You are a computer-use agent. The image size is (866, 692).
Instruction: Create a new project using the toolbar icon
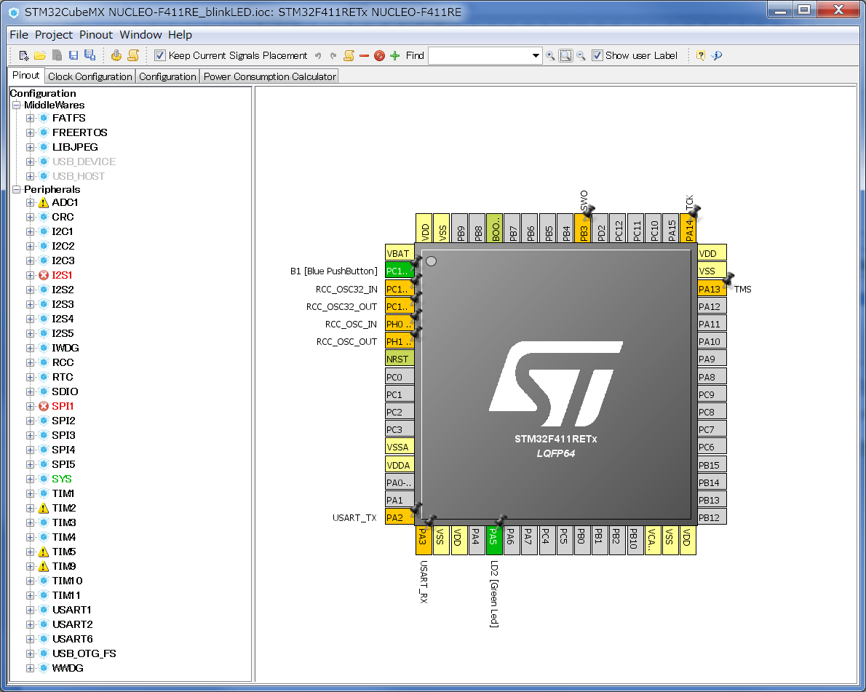click(24, 55)
